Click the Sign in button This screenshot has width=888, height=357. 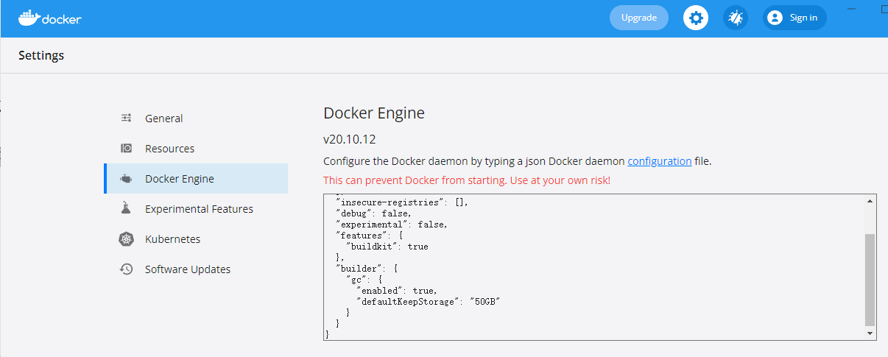(794, 18)
